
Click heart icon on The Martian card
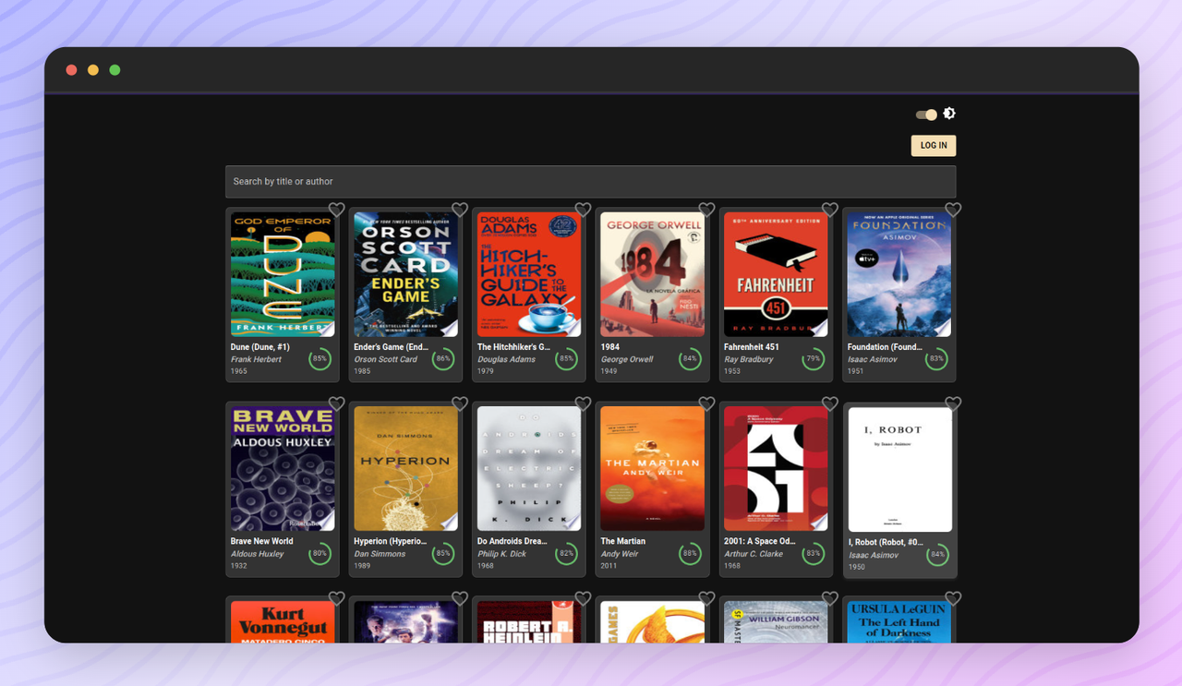coord(706,403)
